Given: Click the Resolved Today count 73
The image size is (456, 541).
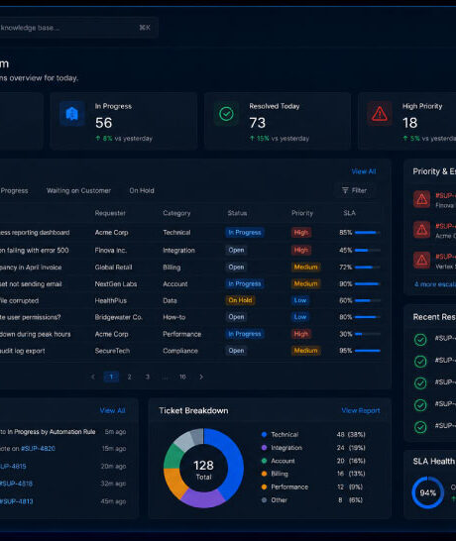Looking at the screenshot, I should point(258,123).
